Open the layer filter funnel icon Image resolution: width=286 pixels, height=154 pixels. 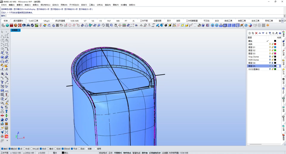(270, 33)
